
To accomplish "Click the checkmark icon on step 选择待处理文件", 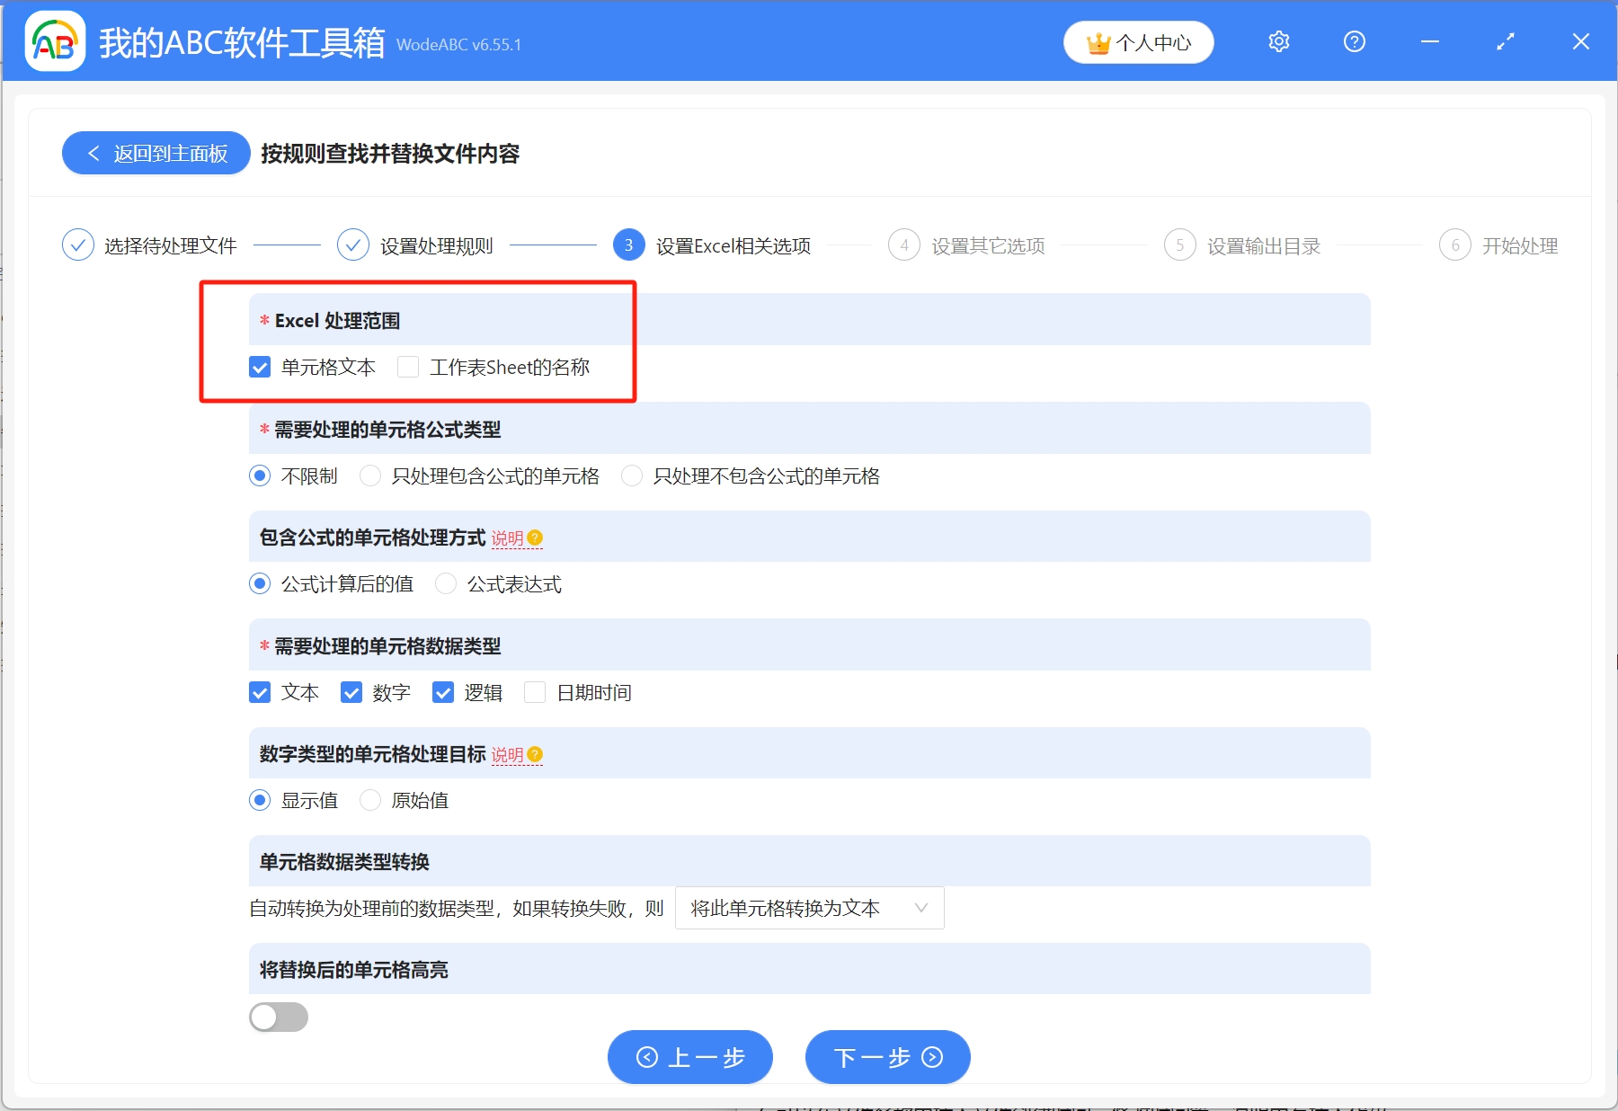I will click(x=78, y=244).
